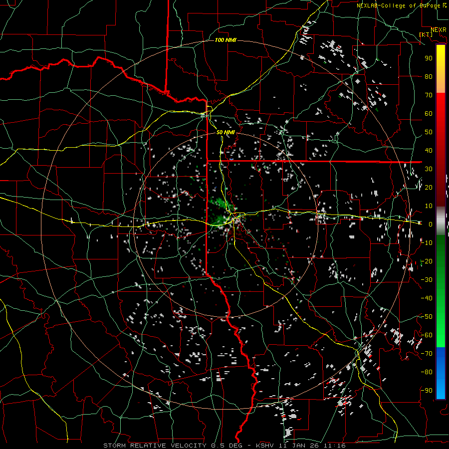The height and width of the screenshot is (449, 449).
Task: Pick the red segment of the velocity color bar
Action: 441,150
